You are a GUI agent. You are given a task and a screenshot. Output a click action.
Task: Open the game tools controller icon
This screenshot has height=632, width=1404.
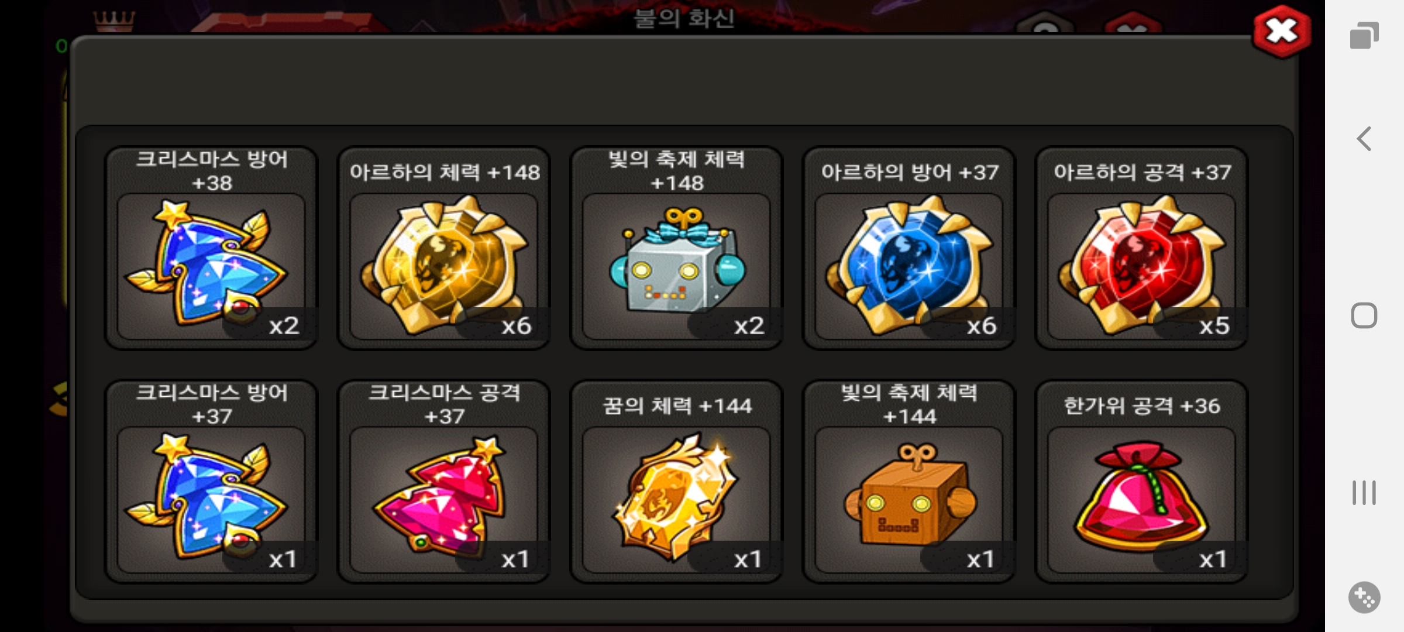click(x=1364, y=597)
